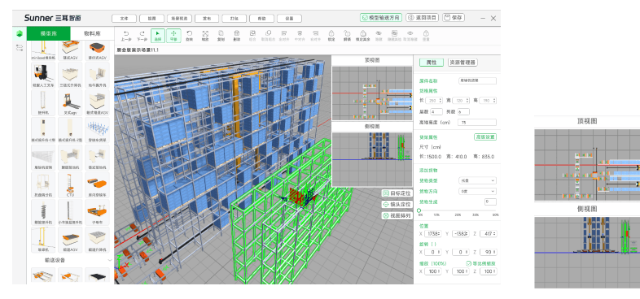This screenshot has height=299, width=640.
Task: Select the orange forklift model thumbnail
Action: click(43, 76)
